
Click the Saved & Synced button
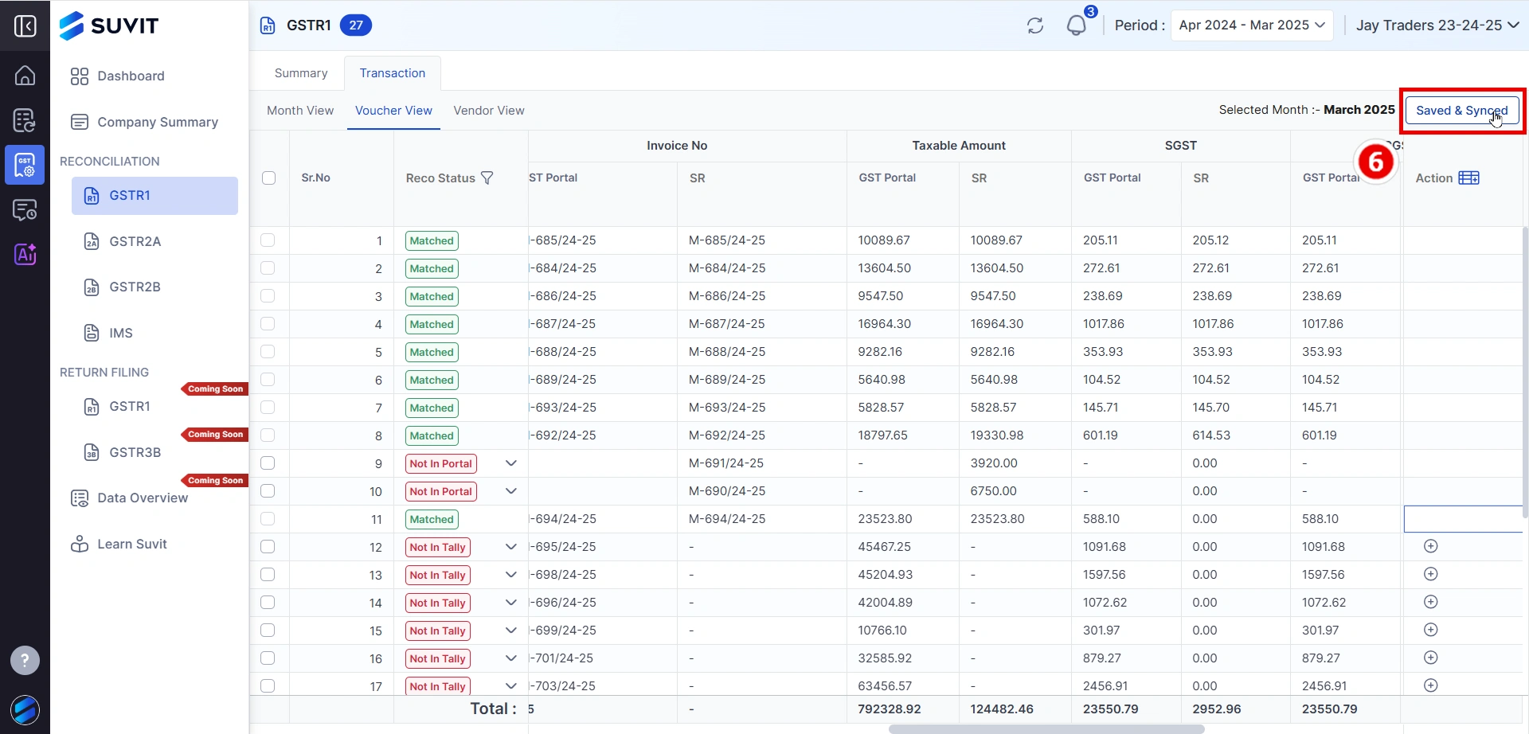[1462, 111]
